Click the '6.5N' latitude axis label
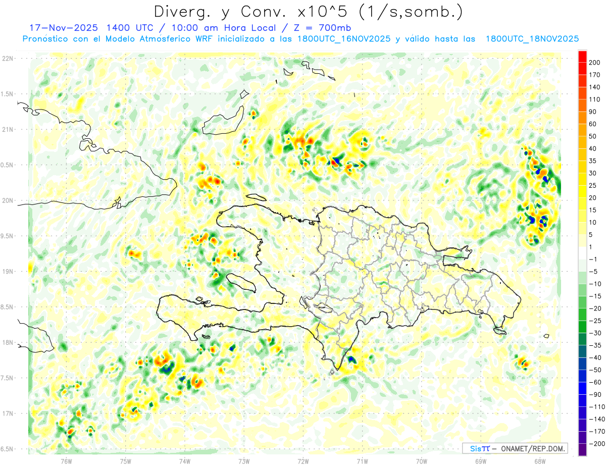The height and width of the screenshot is (468, 606). (x=7, y=449)
